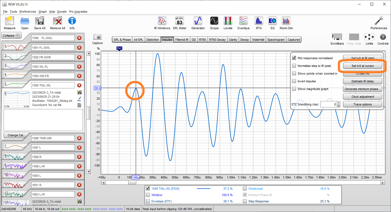Click the ETC Smoothing value field
The height and width of the screenshot is (212, 391).
328,104
